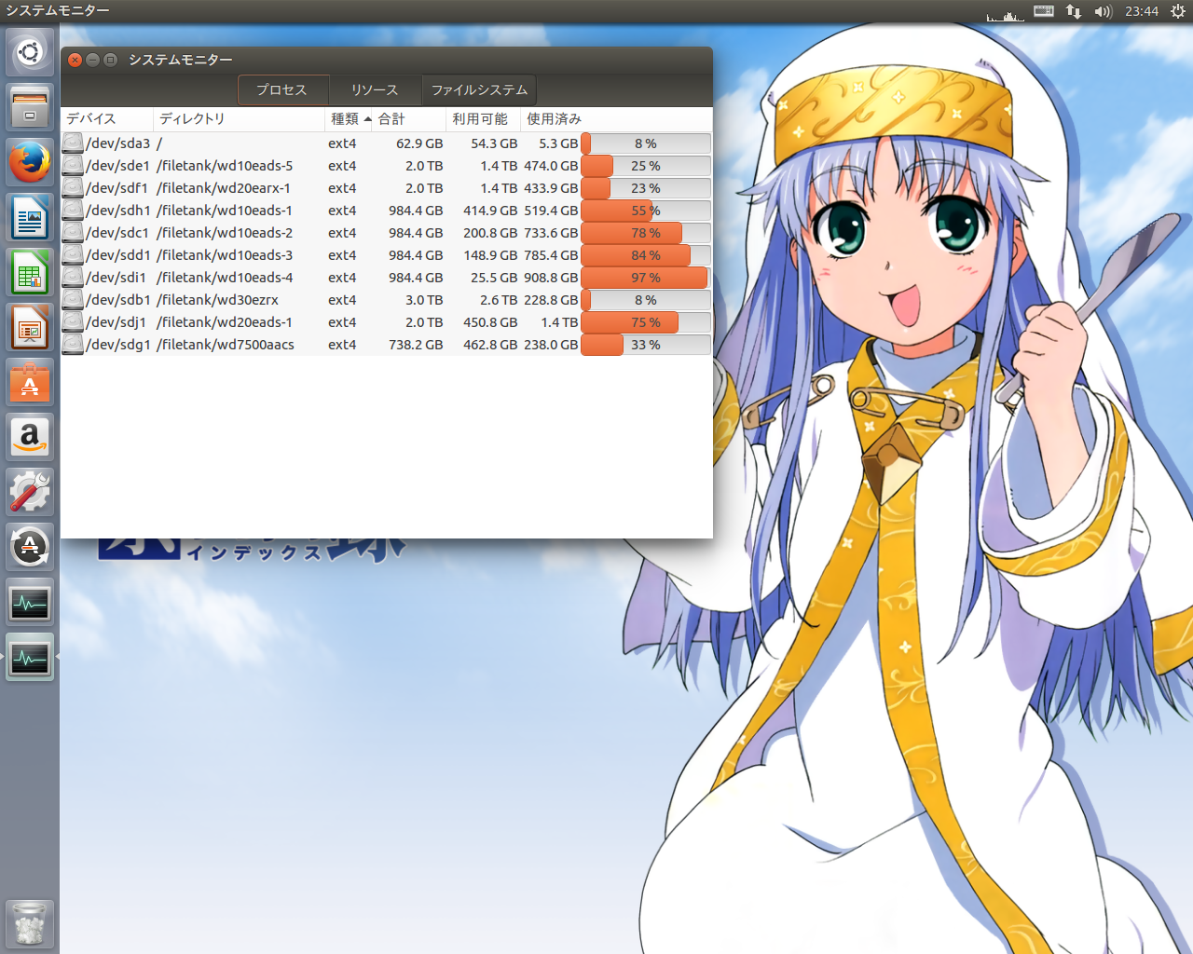Click the 3.0 TB total for /dev/sdb1
The width and height of the screenshot is (1193, 954).
tap(424, 300)
